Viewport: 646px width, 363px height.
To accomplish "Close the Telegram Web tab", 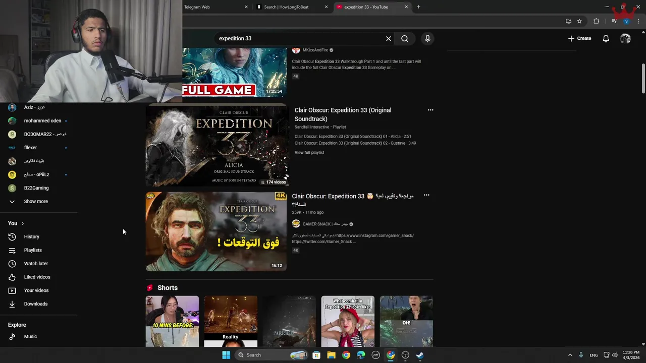I will click(246, 7).
